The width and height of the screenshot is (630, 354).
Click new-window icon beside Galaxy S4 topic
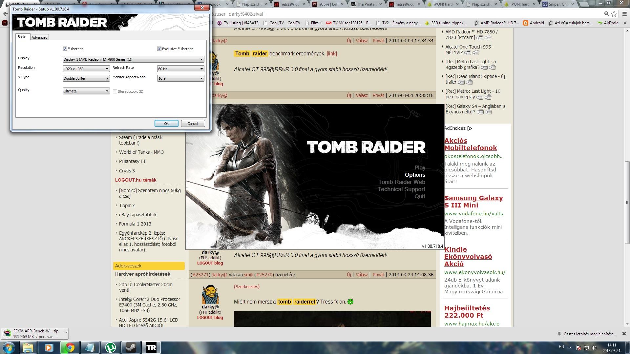tap(480, 112)
